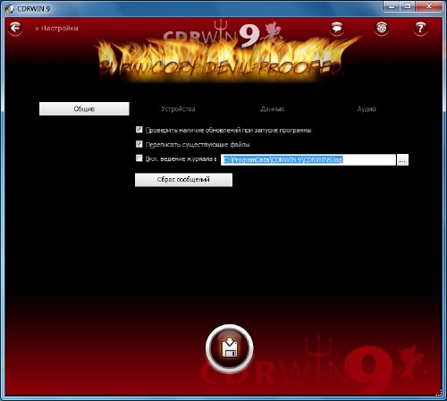Open the feedback speech bubble icon
The image size is (447, 401).
[337, 29]
